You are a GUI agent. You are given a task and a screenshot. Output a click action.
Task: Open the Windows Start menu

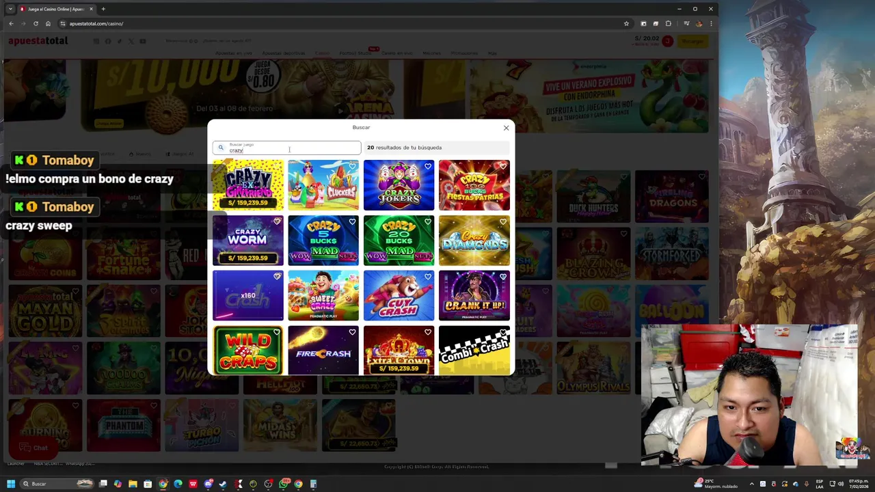tap(11, 484)
